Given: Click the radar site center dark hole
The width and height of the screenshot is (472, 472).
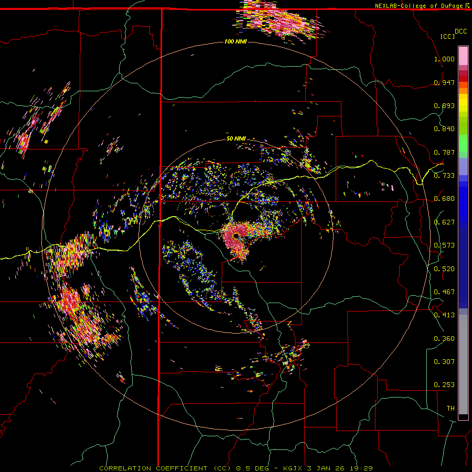Looking at the screenshot, I should (237, 235).
